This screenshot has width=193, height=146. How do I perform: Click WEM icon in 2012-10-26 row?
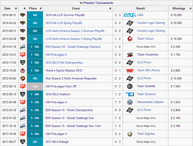pos(23,70)
